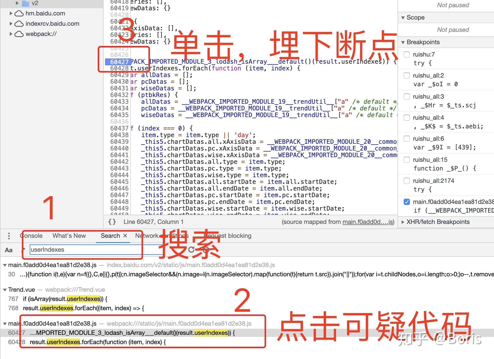This screenshot has height=359, width=494.
Task: Click inside the userIndexes search field
Action: (85, 249)
